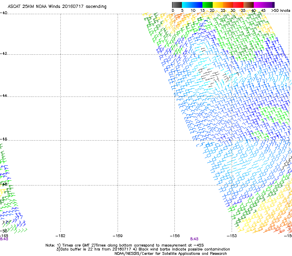Click the '45' label under the color bar
Screen dimensions: 292x256
[263, 11]
